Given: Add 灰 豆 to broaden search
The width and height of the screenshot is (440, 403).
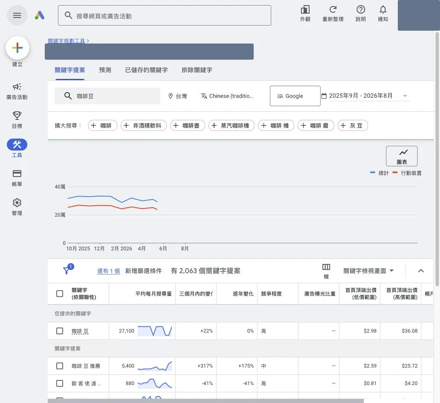Looking at the screenshot, I should 353,125.
